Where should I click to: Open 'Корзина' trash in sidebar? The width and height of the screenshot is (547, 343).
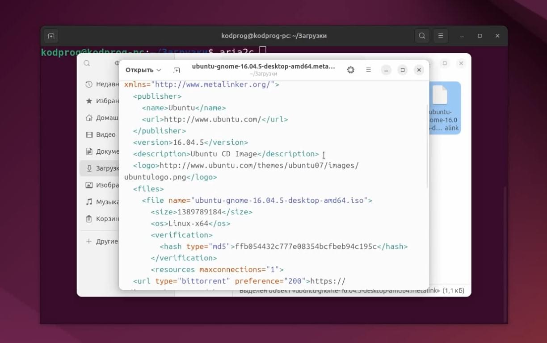(102, 219)
